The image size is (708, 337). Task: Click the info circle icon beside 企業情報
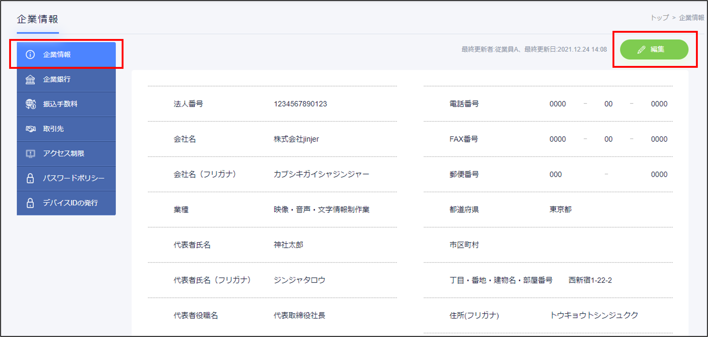click(x=30, y=54)
